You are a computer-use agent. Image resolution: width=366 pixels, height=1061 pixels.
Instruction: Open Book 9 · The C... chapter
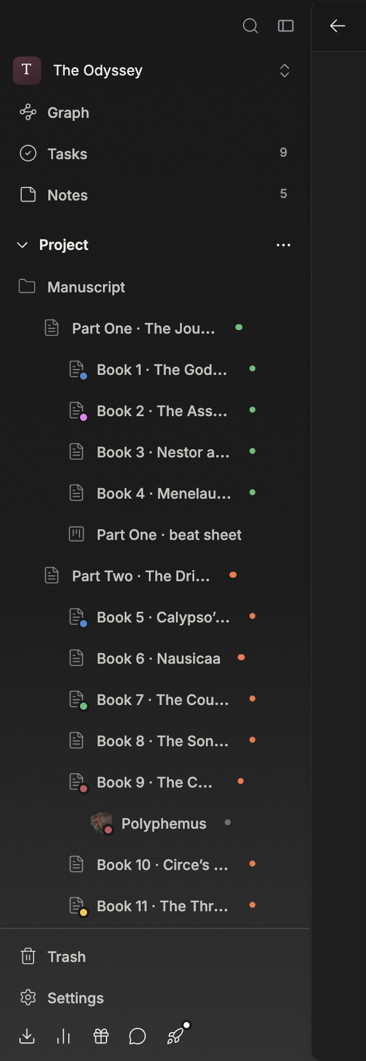(x=154, y=782)
